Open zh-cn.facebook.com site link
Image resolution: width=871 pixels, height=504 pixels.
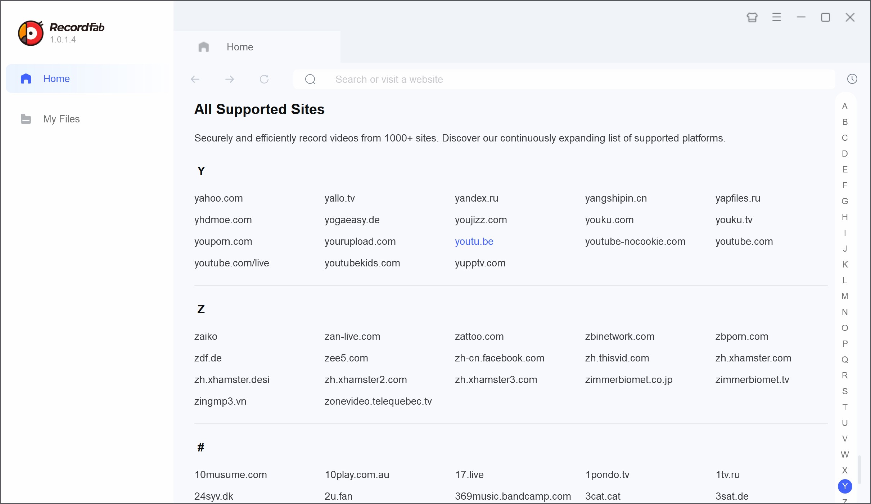coord(500,358)
